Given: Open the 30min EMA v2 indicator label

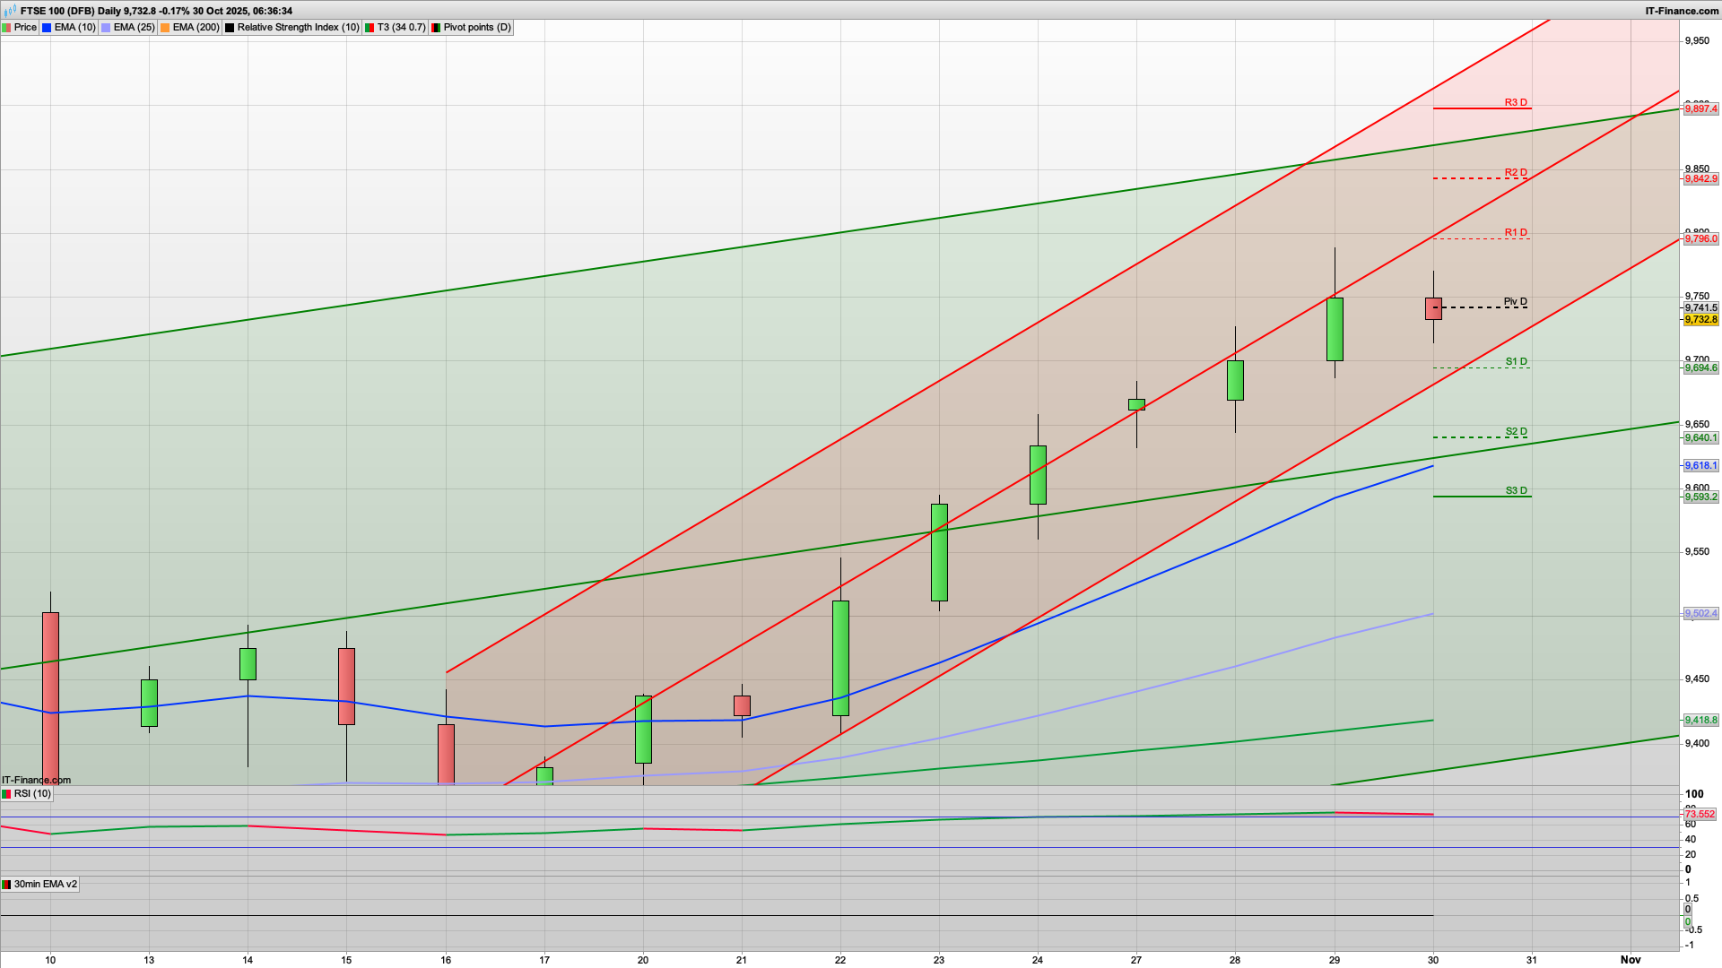Looking at the screenshot, I should click(45, 884).
